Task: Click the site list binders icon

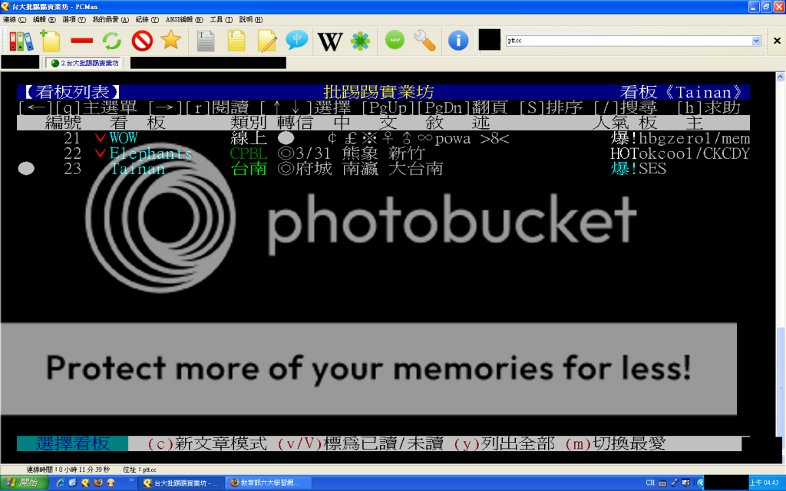Action: click(21, 41)
